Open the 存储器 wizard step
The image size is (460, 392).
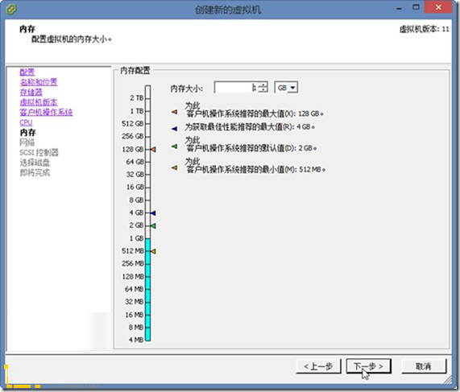(x=31, y=92)
